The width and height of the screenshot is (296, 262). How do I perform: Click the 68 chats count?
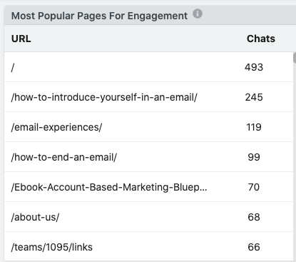[254, 217]
